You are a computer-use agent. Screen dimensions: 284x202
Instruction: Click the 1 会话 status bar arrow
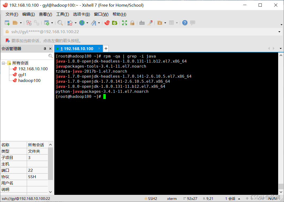pos(239,199)
